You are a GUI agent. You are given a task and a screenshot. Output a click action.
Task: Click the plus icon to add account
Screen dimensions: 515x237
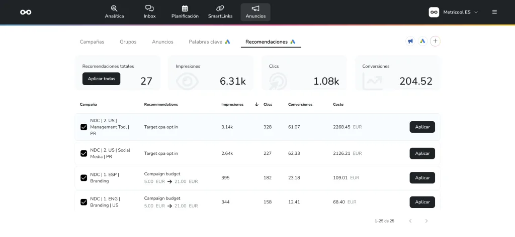(436, 42)
